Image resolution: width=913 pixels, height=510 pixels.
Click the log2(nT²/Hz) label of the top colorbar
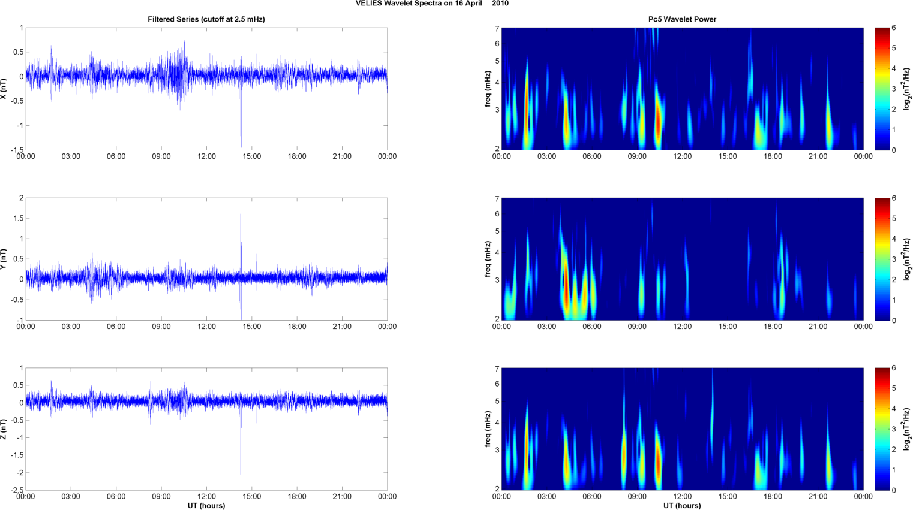[x=908, y=89]
